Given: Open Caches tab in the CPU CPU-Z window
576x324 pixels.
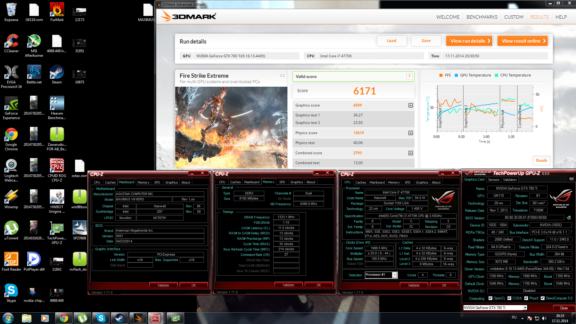Looking at the screenshot, I should 361,182.
